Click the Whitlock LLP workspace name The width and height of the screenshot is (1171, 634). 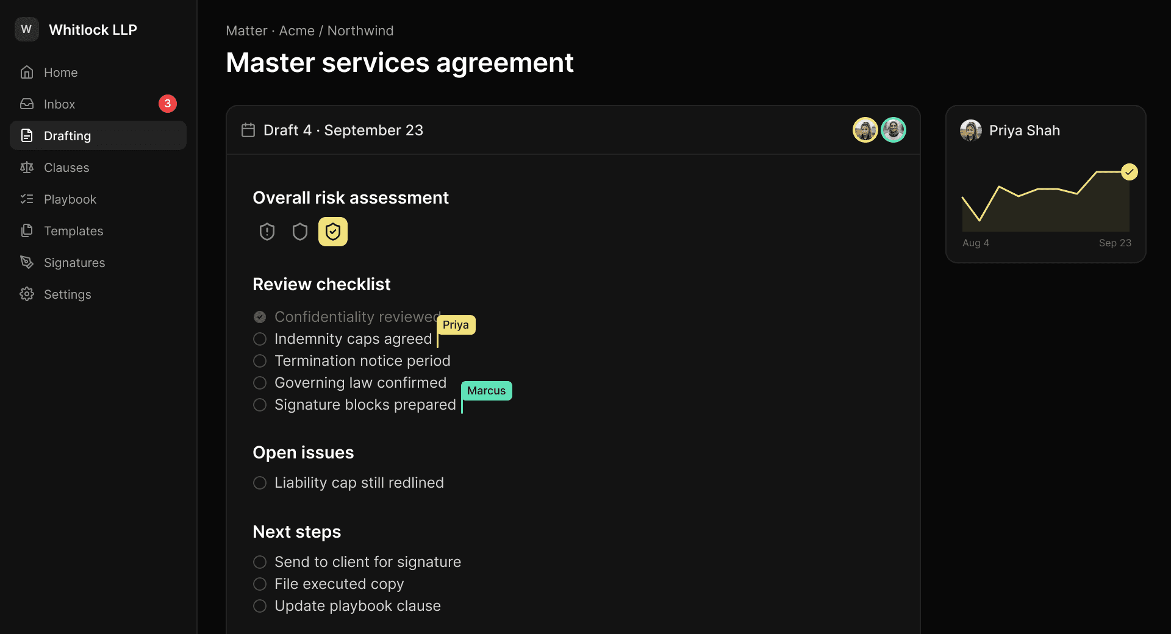[93, 30]
